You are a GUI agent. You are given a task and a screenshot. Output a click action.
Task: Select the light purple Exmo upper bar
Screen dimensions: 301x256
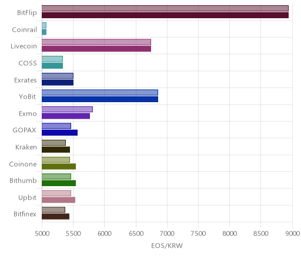click(x=67, y=109)
